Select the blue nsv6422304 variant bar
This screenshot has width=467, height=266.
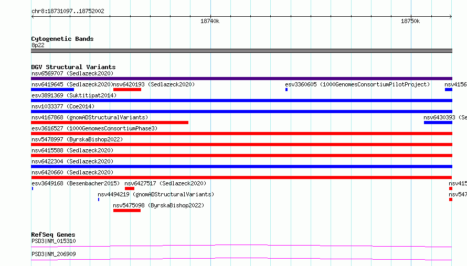[x=241, y=167]
